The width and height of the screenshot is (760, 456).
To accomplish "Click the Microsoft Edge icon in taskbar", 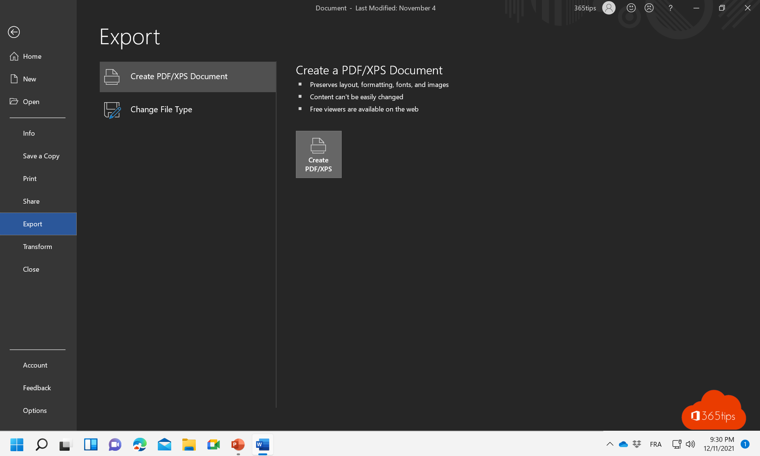I will [x=140, y=444].
